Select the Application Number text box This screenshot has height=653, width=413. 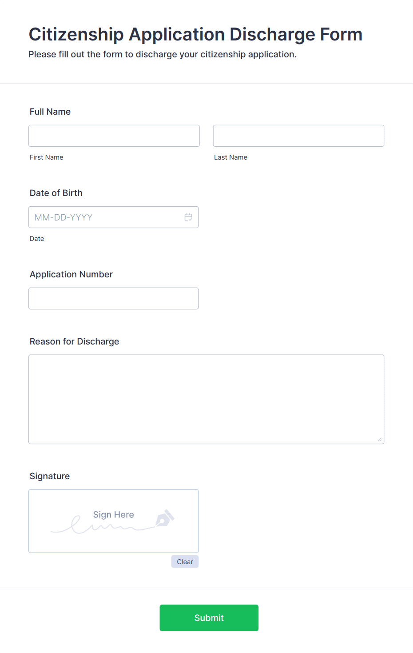coord(114,299)
